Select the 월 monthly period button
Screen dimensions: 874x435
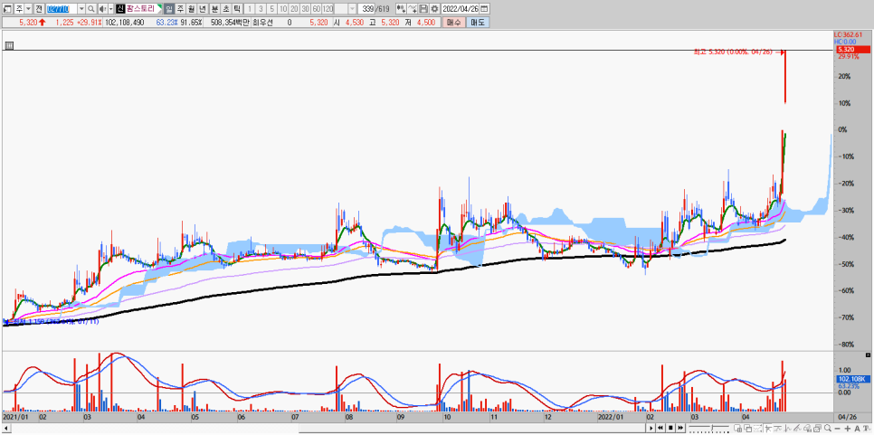coord(191,9)
